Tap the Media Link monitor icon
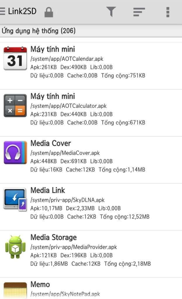The image size is (182, 299). (15, 200)
